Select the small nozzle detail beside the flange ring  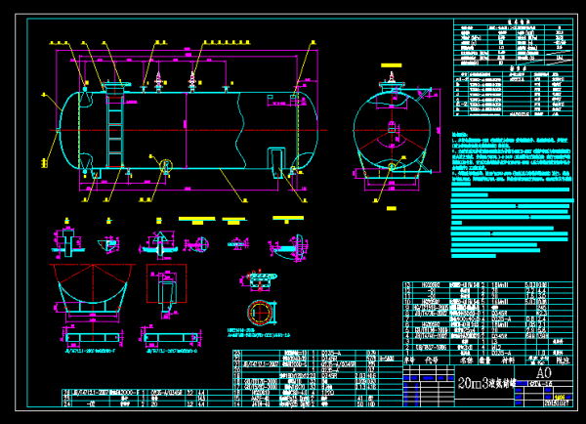pos(259,279)
